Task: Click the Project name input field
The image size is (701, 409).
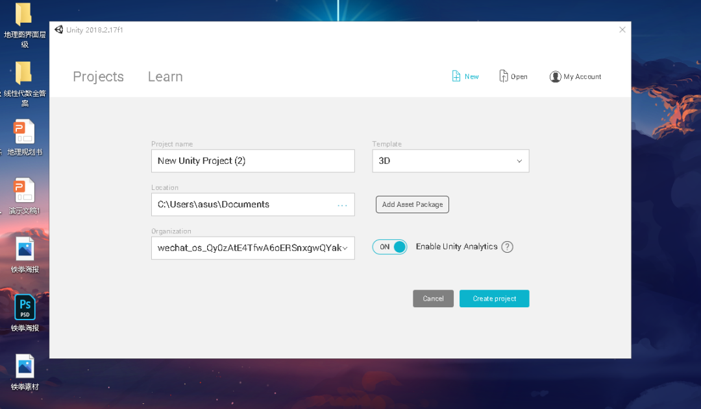Action: pos(253,161)
